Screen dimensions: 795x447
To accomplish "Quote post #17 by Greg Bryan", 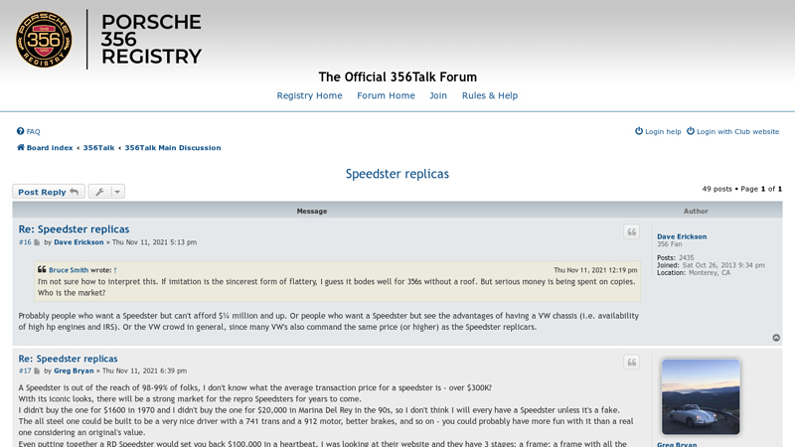I will pos(632,363).
